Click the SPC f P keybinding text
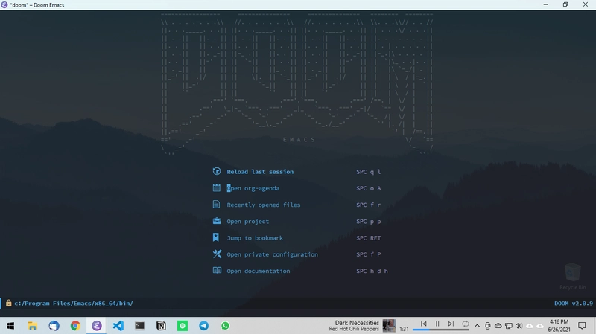 tap(368, 254)
